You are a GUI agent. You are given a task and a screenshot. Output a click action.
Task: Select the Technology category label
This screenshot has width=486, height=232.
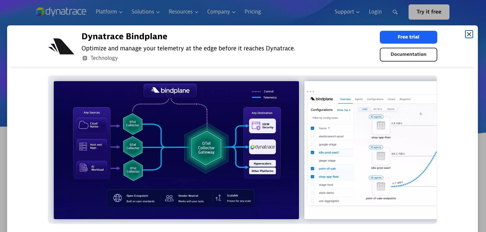(104, 58)
